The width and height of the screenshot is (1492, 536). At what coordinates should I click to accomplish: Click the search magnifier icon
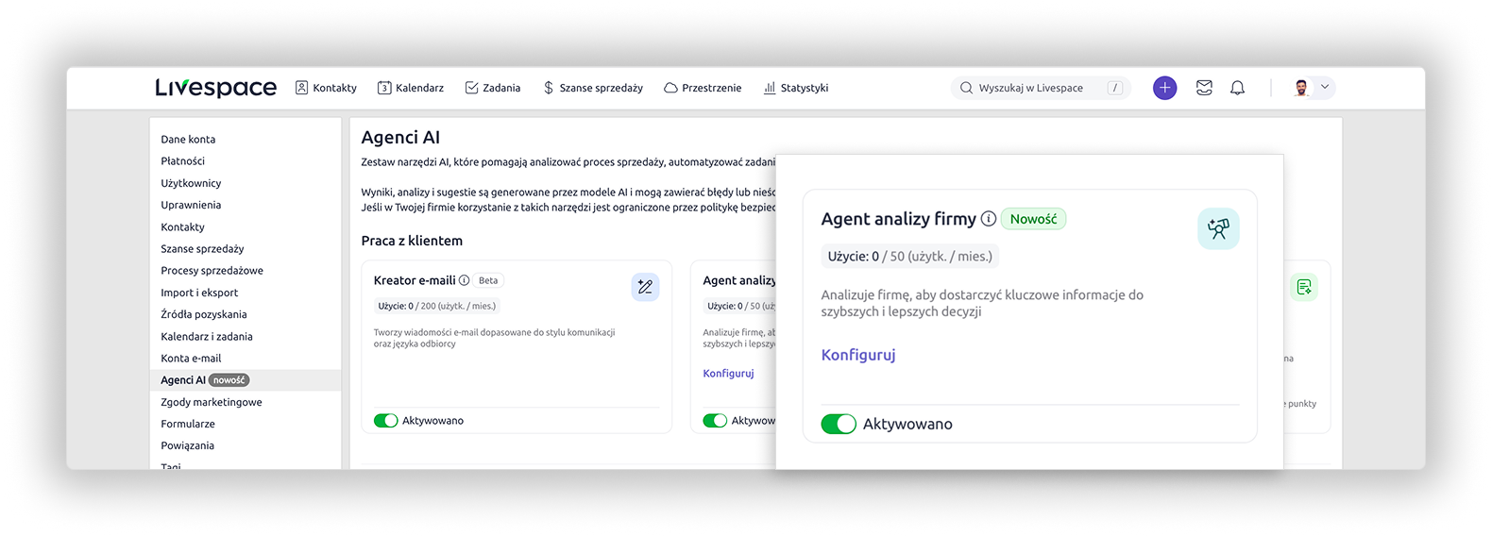pyautogui.click(x=966, y=88)
